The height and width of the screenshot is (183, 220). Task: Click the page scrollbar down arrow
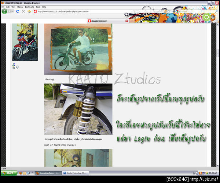click(x=218, y=165)
